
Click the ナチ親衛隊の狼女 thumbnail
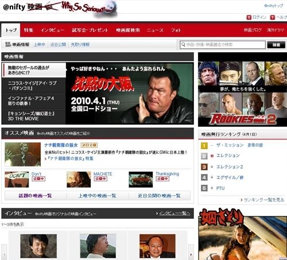point(23,154)
